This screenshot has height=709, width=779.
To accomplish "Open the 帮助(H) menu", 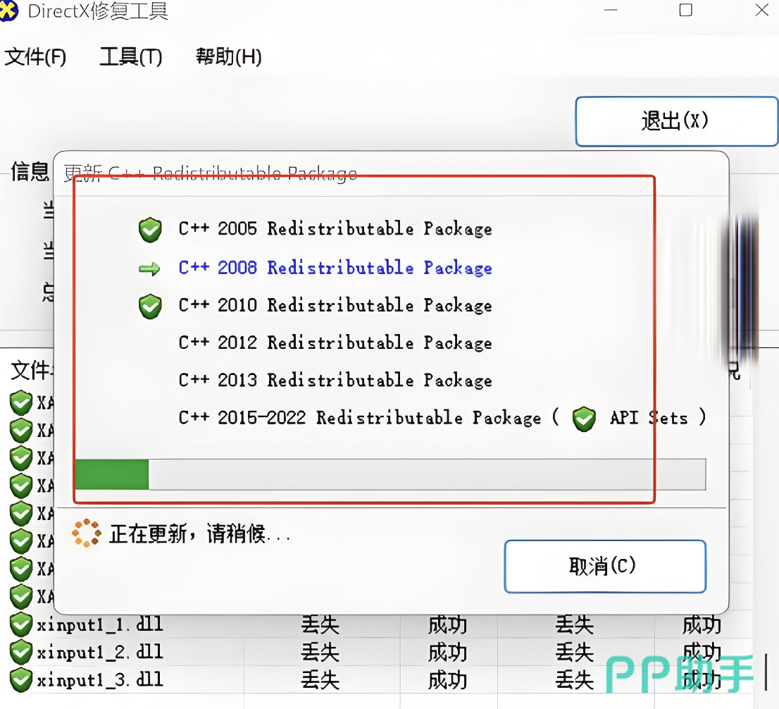I will click(x=228, y=56).
